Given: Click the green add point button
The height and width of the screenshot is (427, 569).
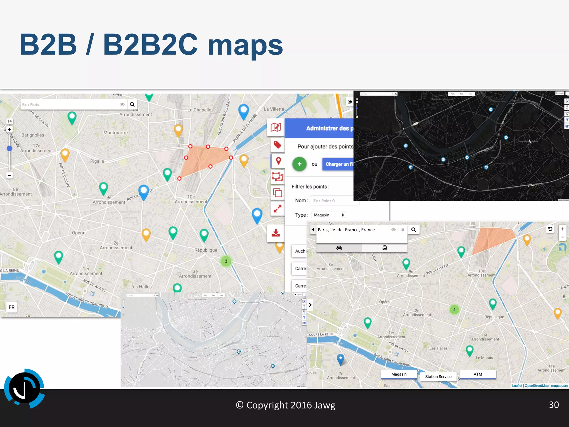Looking at the screenshot, I should point(299,164).
